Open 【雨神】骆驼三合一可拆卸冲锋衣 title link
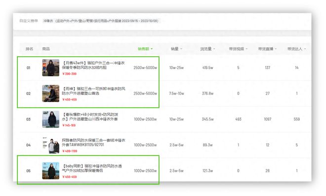This screenshot has width=326, height=196. tap(93, 91)
